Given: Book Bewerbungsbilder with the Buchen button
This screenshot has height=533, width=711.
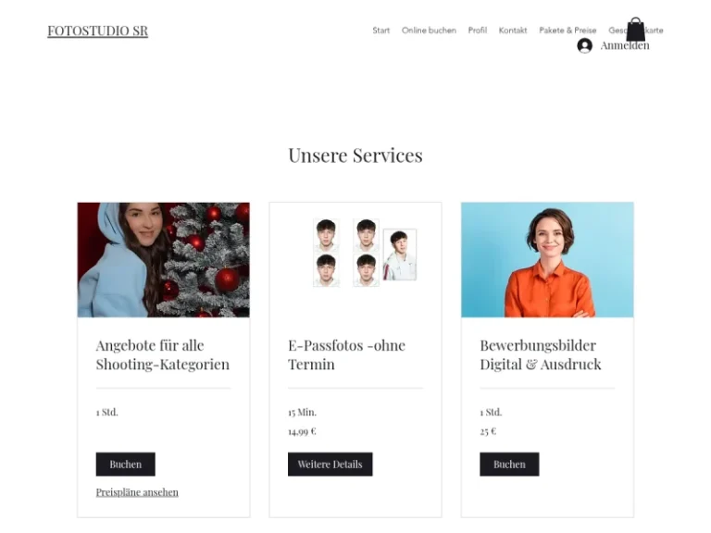Looking at the screenshot, I should click(510, 465).
